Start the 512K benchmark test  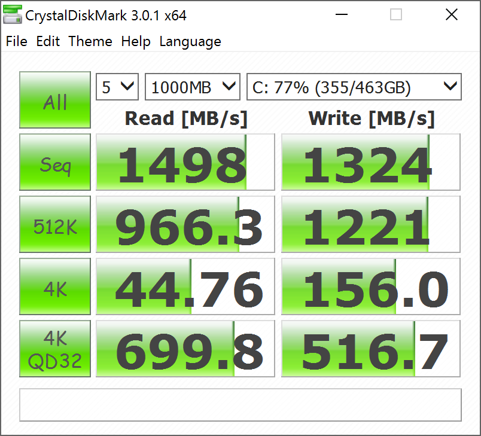click(55, 224)
